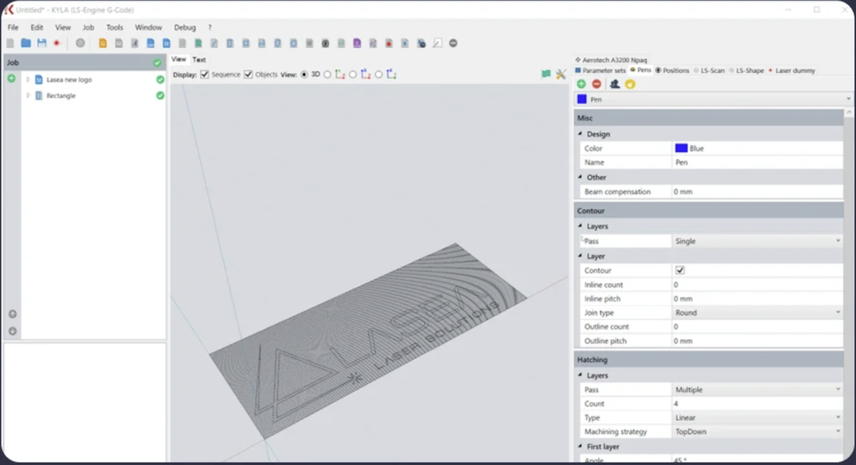The width and height of the screenshot is (856, 465).
Task: Click the red minus remove pen button
Action: [x=596, y=84]
